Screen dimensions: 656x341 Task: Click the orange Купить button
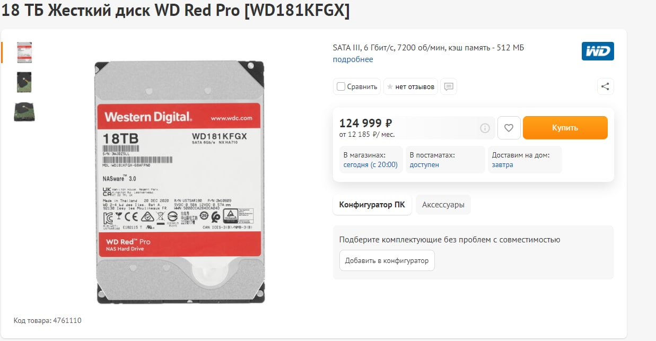click(x=565, y=128)
